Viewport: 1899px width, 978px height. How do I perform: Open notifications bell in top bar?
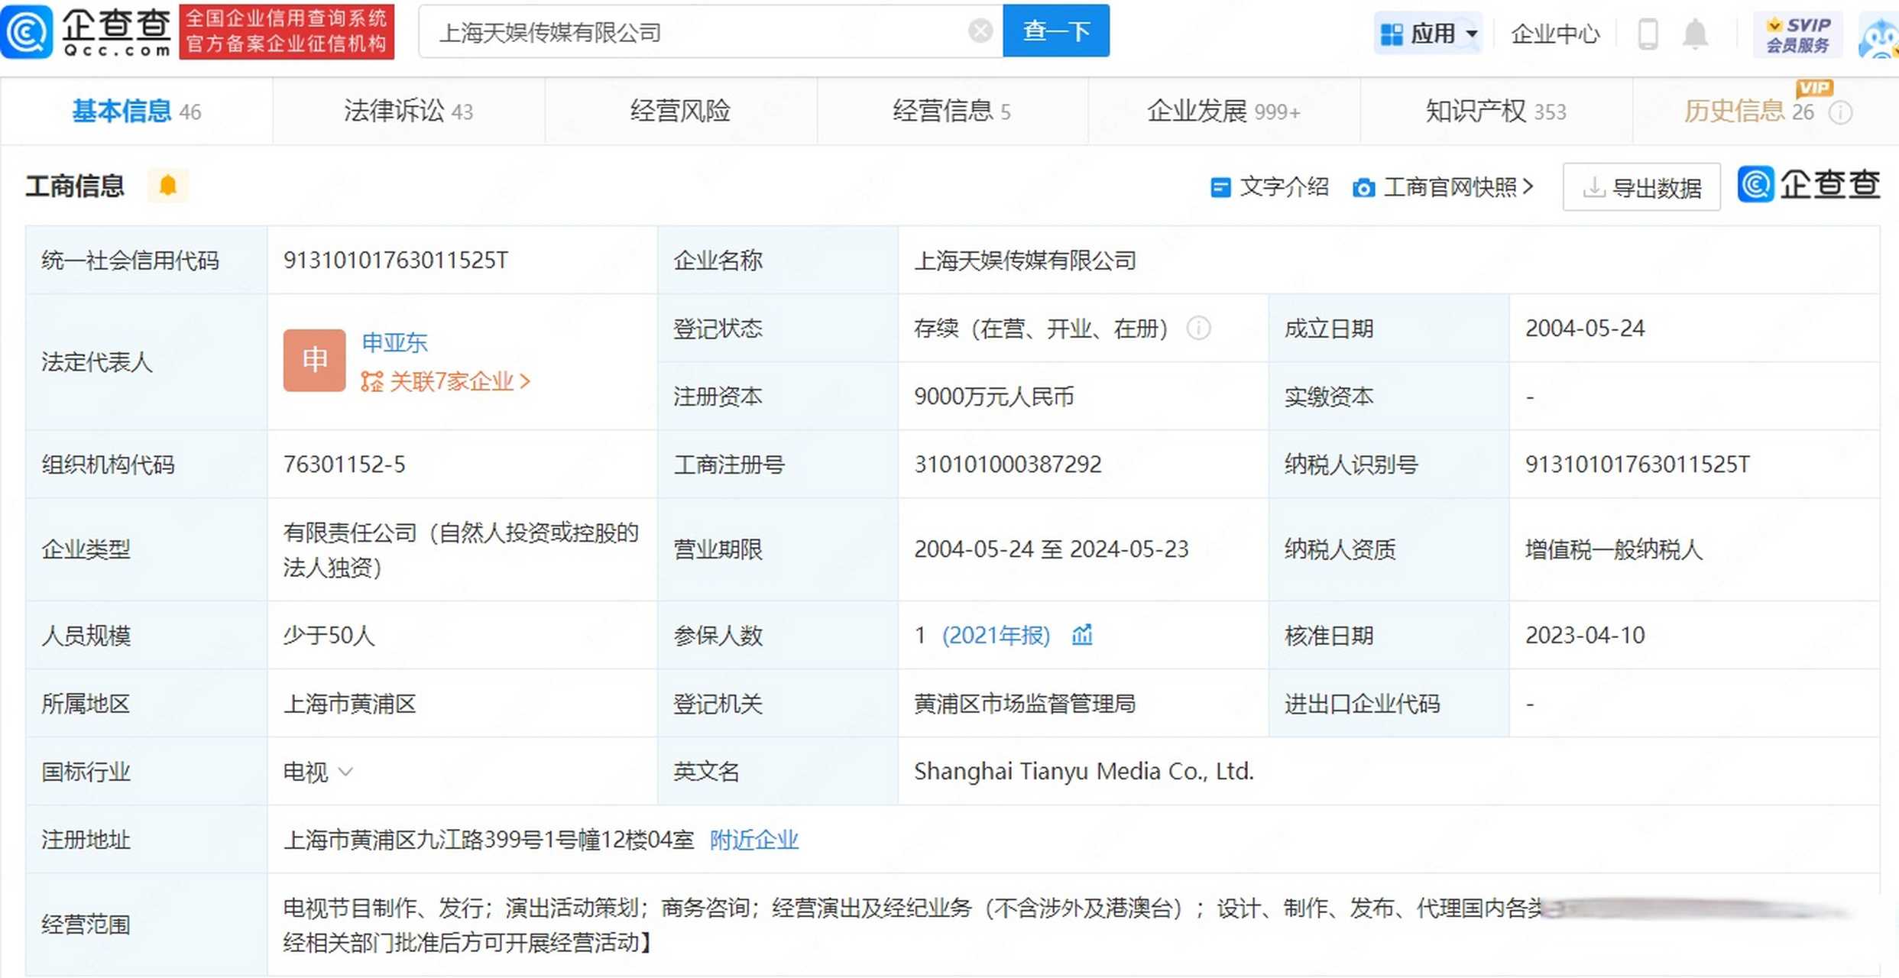(1695, 34)
